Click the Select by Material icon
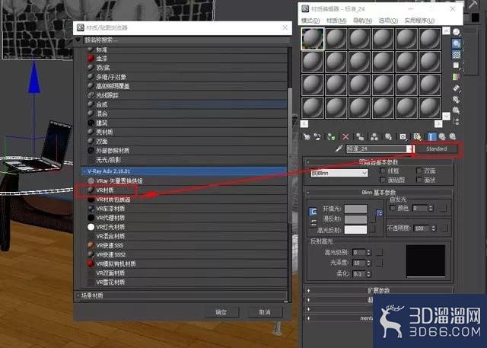Screen dimensions: 487x348 (x=457, y=110)
